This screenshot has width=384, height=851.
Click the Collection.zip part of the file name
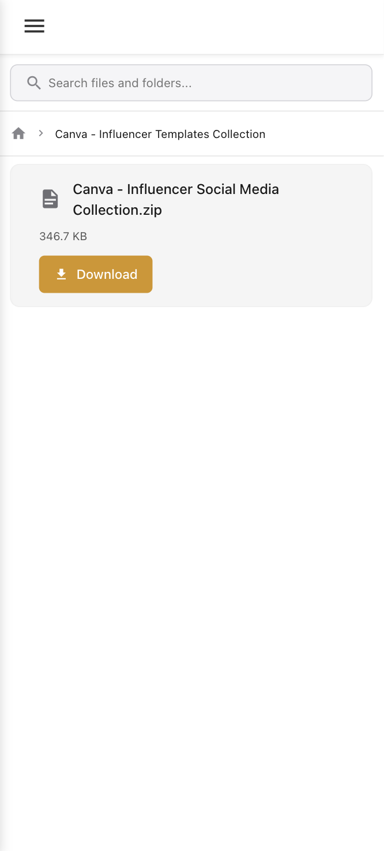click(117, 210)
